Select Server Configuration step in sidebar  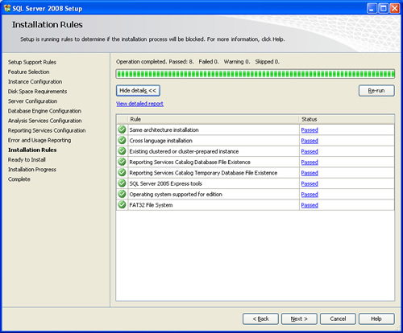point(32,101)
